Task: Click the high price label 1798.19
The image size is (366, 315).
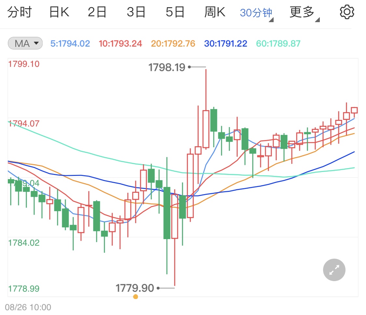Action: [x=167, y=67]
